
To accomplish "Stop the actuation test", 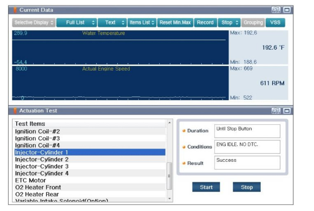I will coord(247,187).
